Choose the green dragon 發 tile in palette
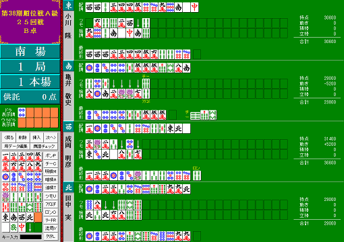This screenshot has width=344, height=242. tap(13, 227)
